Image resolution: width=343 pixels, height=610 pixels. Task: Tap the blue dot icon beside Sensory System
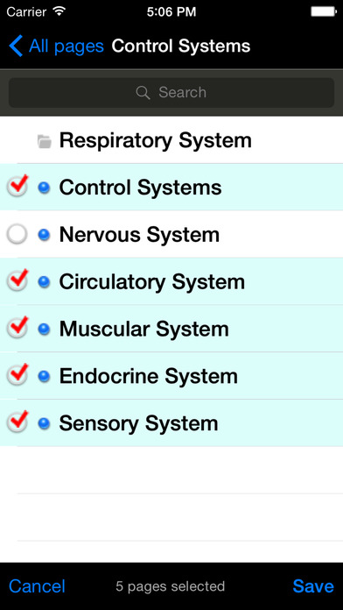[x=44, y=423]
